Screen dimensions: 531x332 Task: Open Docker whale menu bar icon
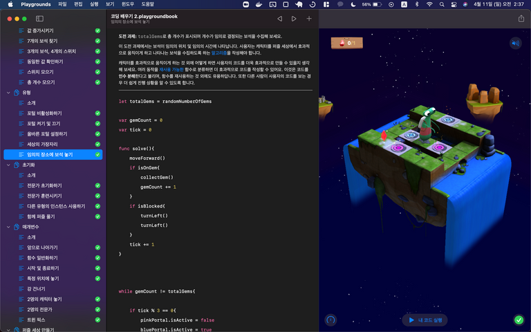259,4
